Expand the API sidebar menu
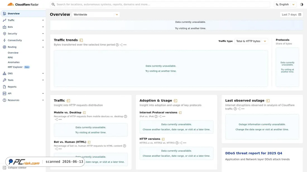Viewport: 307px width, 172px height. 43,94
